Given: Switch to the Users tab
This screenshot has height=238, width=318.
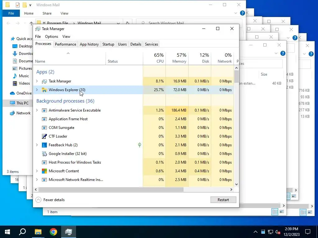Looking at the screenshot, I should (x=122, y=44).
